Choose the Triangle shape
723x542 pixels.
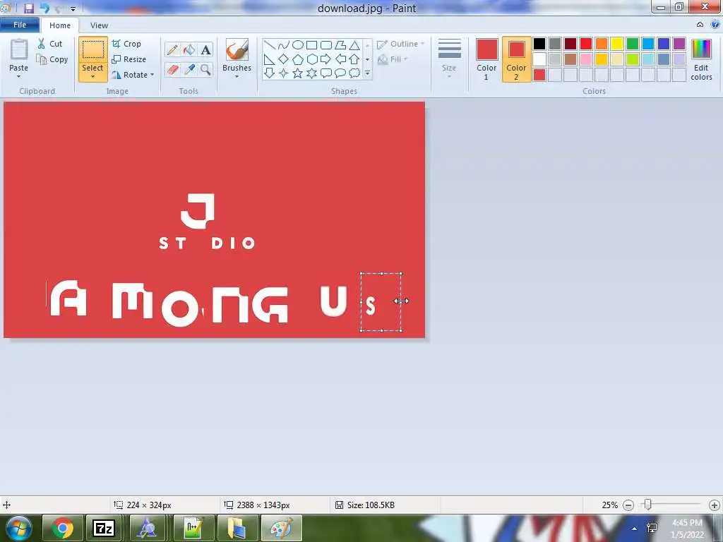(354, 45)
